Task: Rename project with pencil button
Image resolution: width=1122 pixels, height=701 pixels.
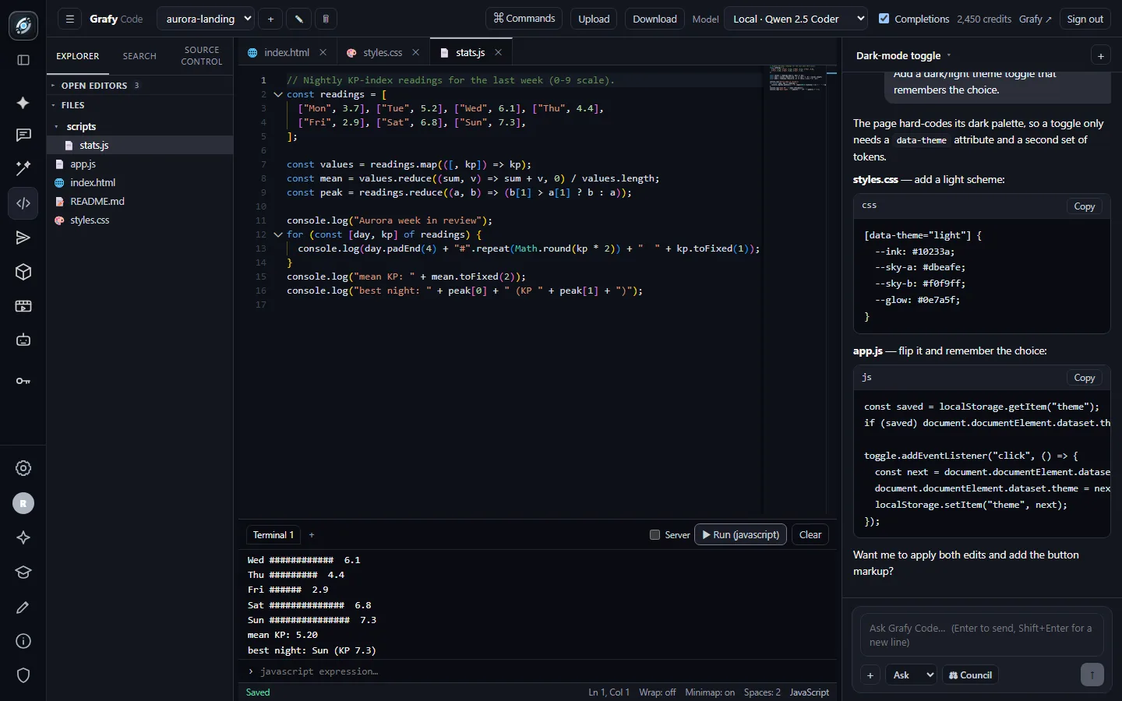Action: tap(298, 19)
